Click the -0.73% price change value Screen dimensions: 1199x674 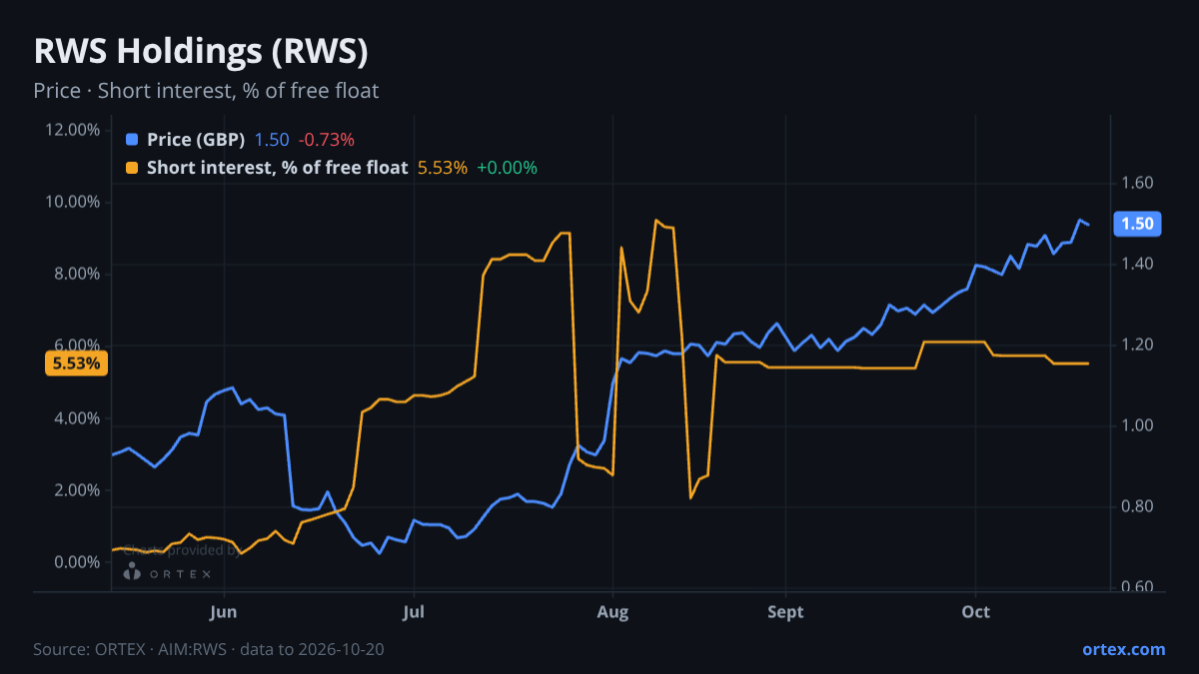pyautogui.click(x=326, y=140)
